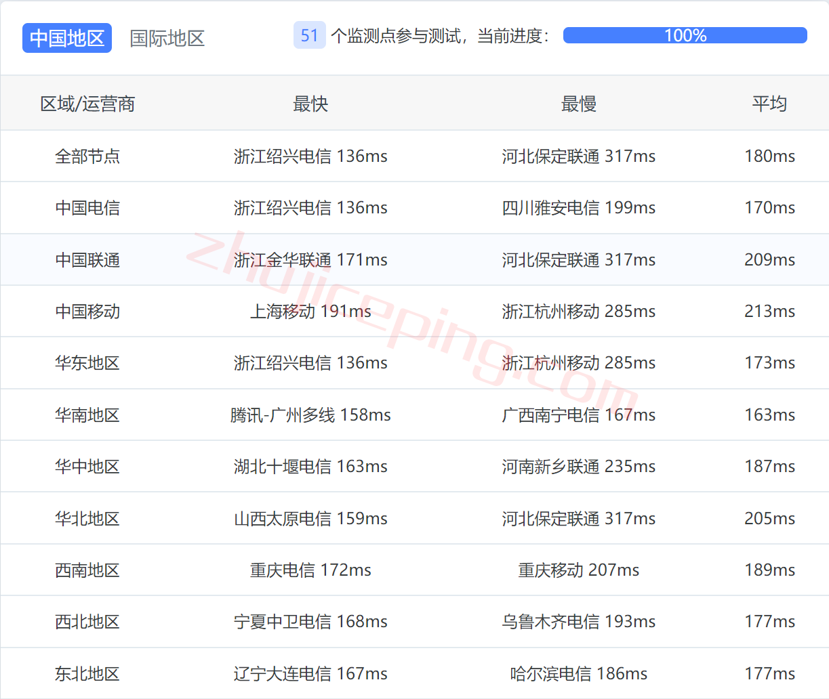Click the 最快 column header
The image size is (829, 699).
point(310,104)
